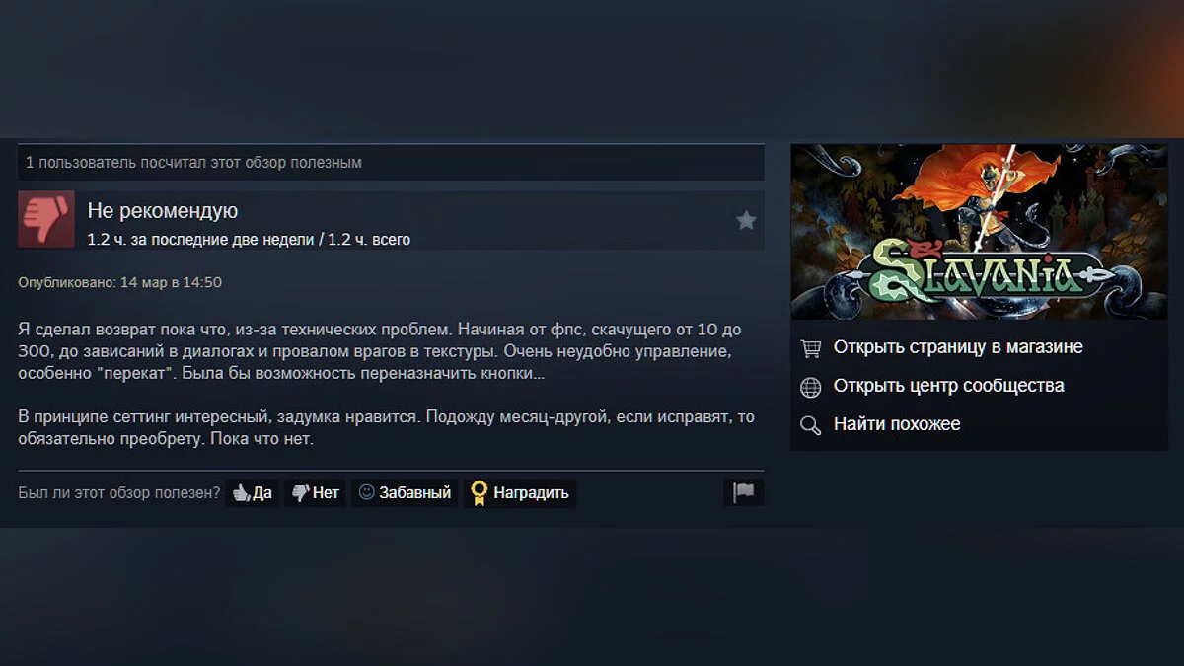Click the smiley face icon
The width and height of the screenshot is (1184, 666).
(x=366, y=492)
